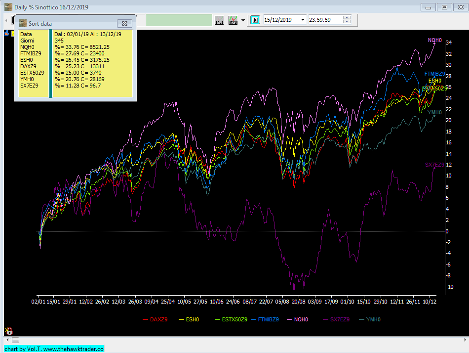Click the NQH0 legend entry

(297, 319)
